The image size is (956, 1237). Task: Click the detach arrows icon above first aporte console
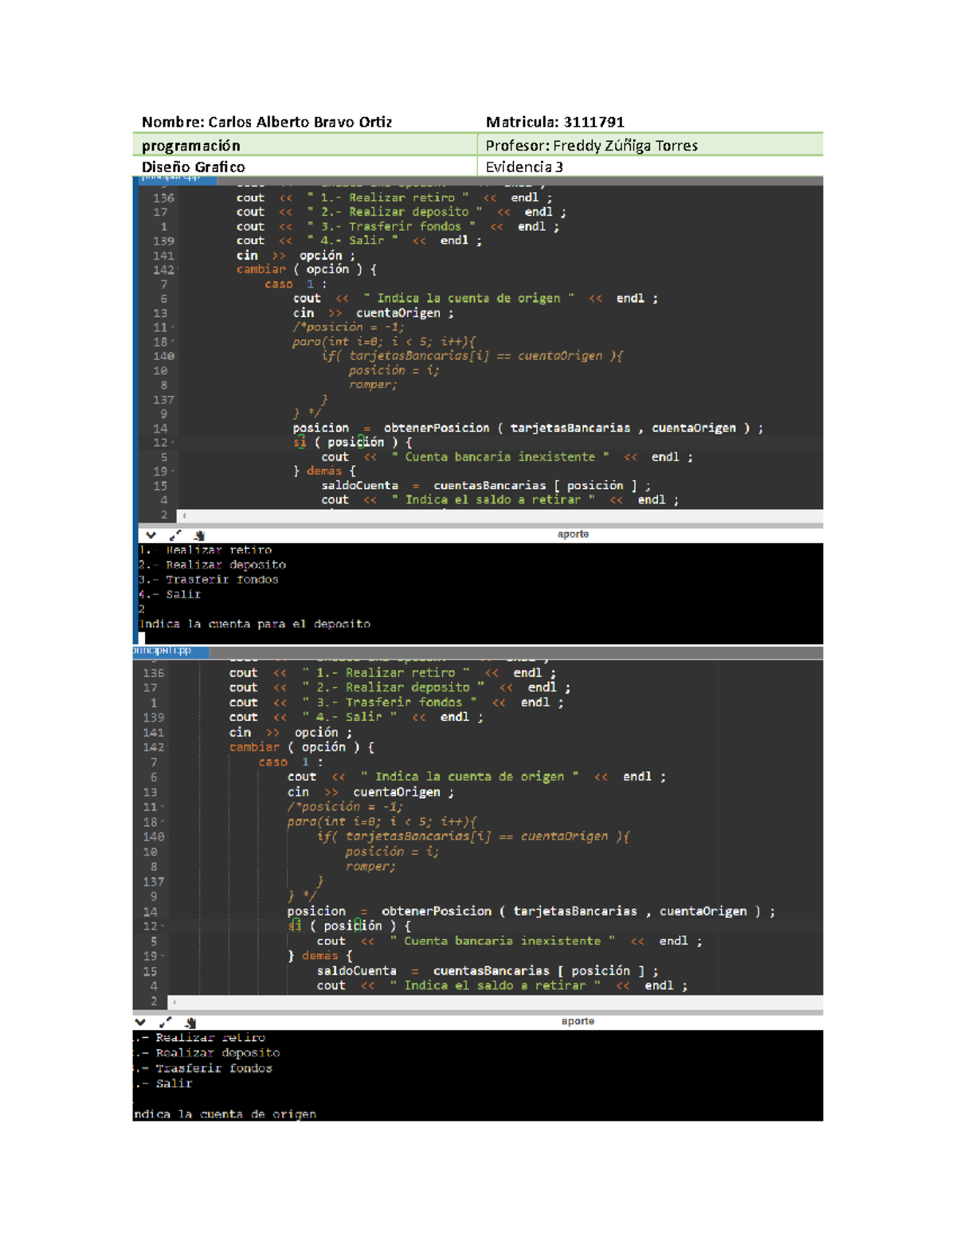[x=175, y=534]
